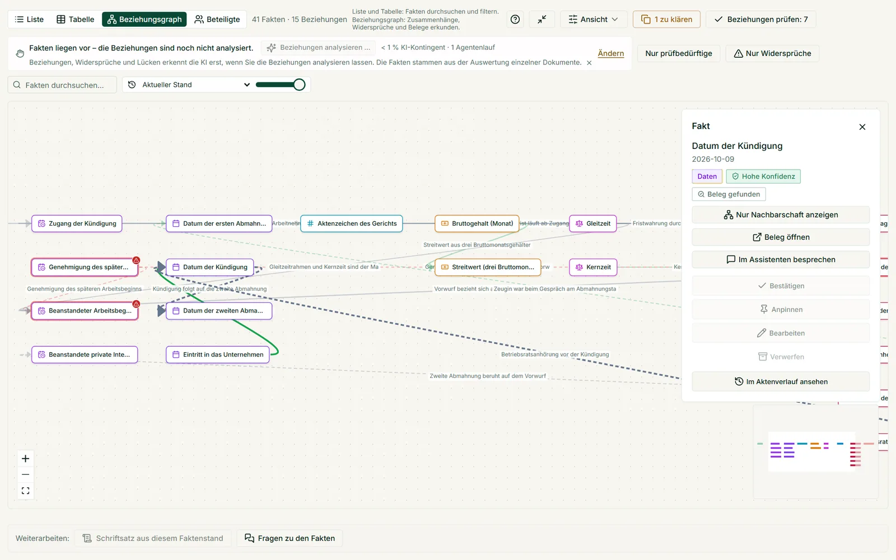Viewport: 896px width, 560px height.
Task: Click the timeline slider handle
Action: pos(299,85)
